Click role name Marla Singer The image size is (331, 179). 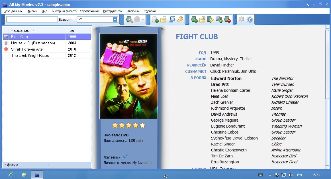[x=282, y=90]
